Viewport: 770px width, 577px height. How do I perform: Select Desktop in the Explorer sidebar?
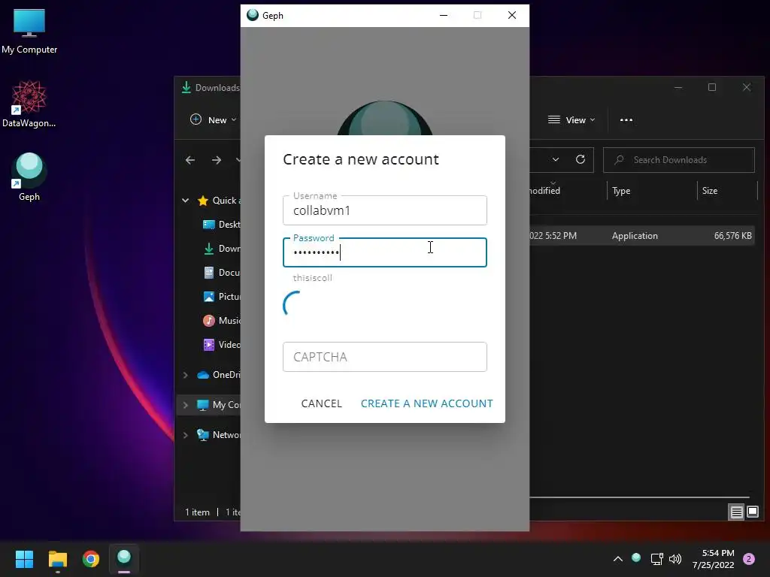pyautogui.click(x=221, y=224)
